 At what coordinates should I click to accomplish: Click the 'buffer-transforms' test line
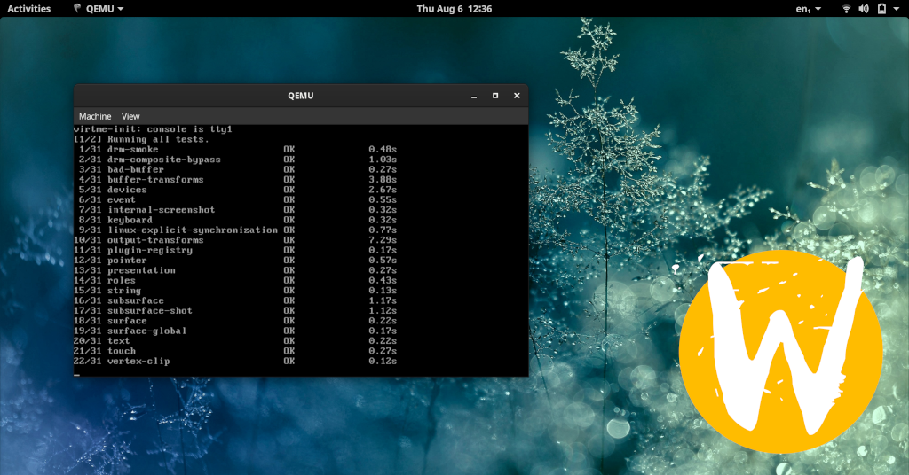point(235,179)
